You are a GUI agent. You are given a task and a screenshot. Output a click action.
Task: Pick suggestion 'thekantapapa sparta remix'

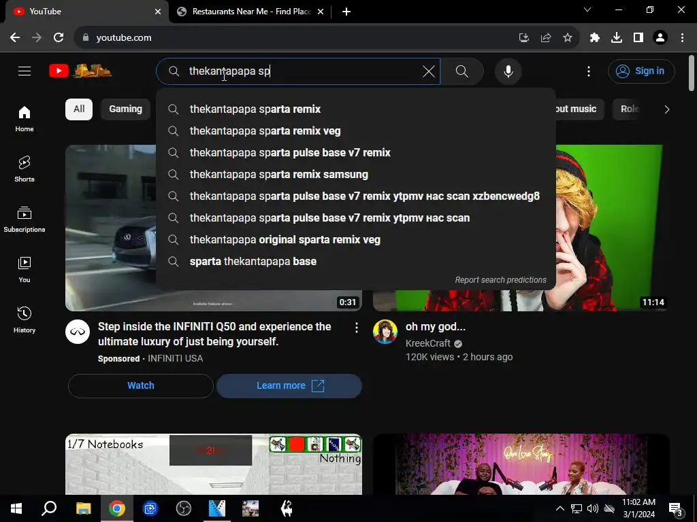[x=355, y=109]
